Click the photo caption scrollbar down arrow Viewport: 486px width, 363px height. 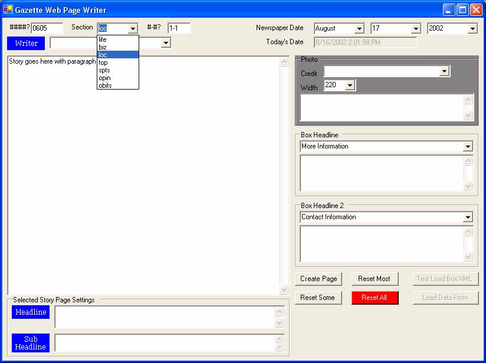(x=468, y=115)
